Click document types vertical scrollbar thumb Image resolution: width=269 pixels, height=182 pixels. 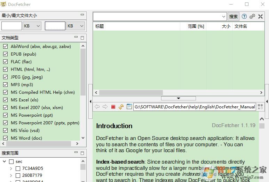tap(83, 72)
